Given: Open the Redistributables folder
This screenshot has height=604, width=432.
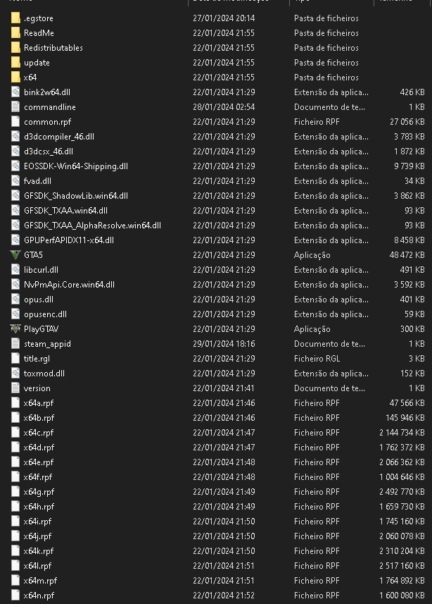Looking at the screenshot, I should click(15, 47).
